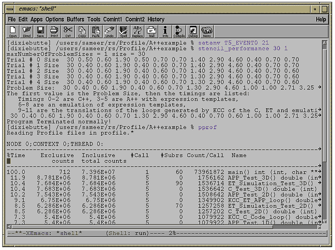
Task: Open the Help menu
Action: point(320,19)
